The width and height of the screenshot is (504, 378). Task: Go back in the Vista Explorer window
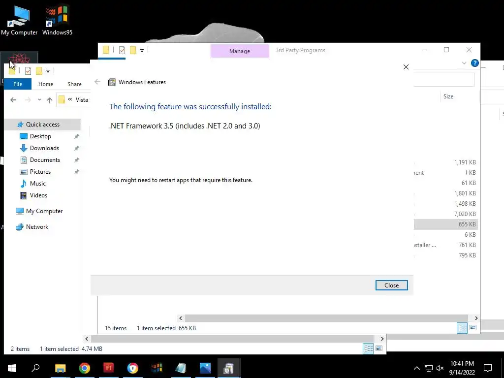pos(13,100)
